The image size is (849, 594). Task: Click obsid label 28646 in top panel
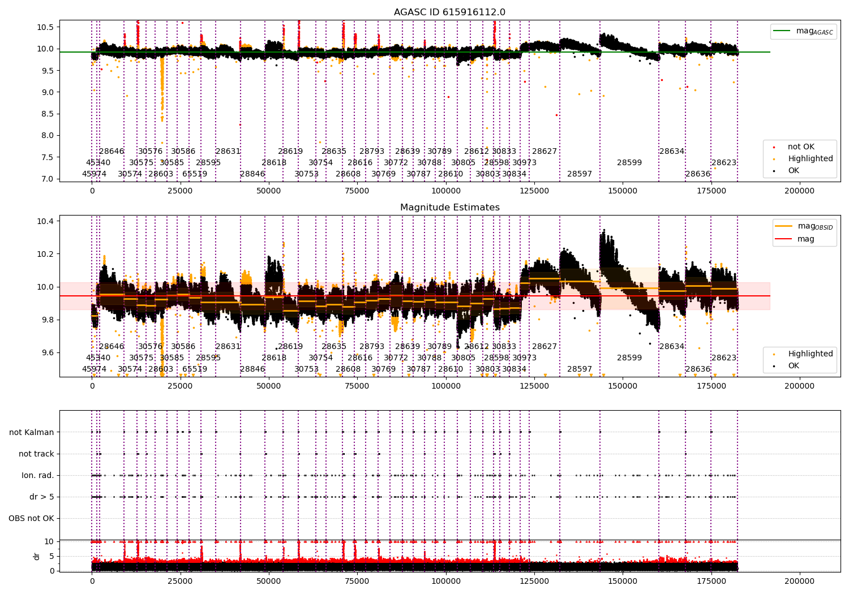click(x=112, y=151)
